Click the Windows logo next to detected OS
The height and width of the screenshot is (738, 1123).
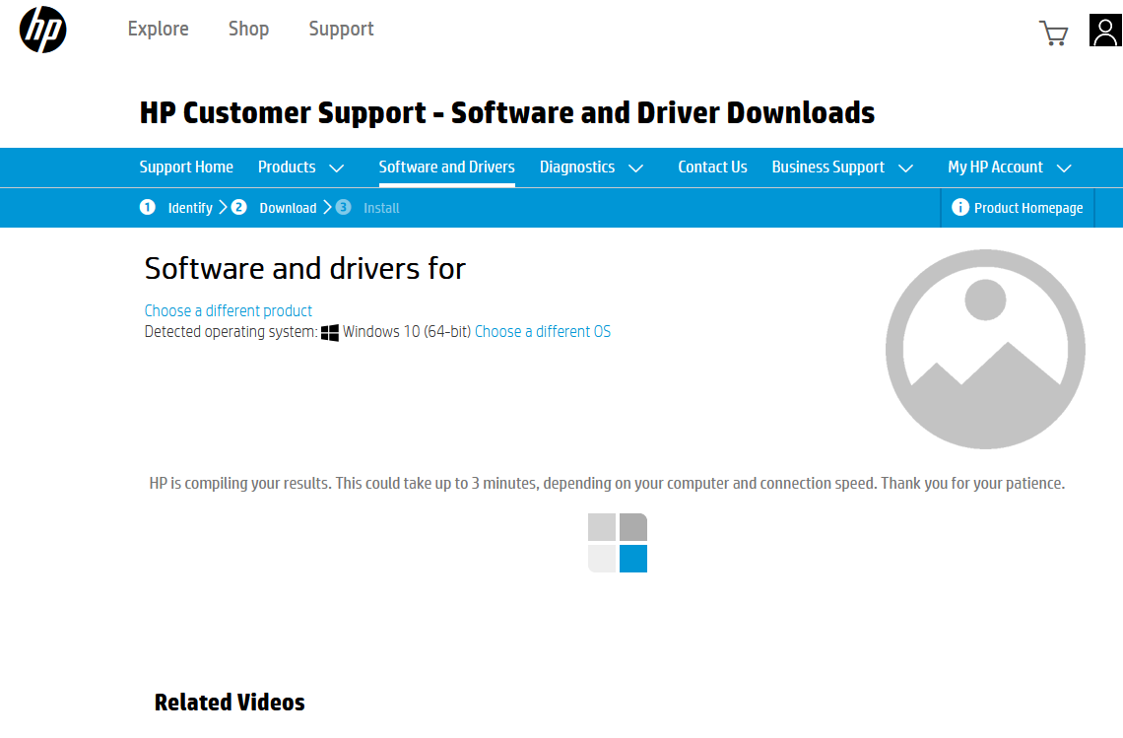(x=331, y=331)
